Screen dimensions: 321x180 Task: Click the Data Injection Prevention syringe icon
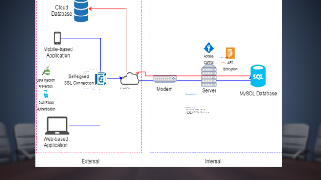[46, 70]
